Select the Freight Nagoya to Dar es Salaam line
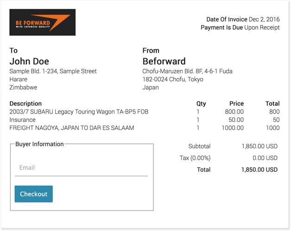 (72, 128)
